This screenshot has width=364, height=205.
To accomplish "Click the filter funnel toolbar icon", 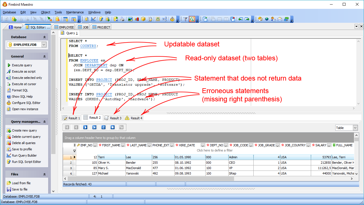I will tap(185, 19).
